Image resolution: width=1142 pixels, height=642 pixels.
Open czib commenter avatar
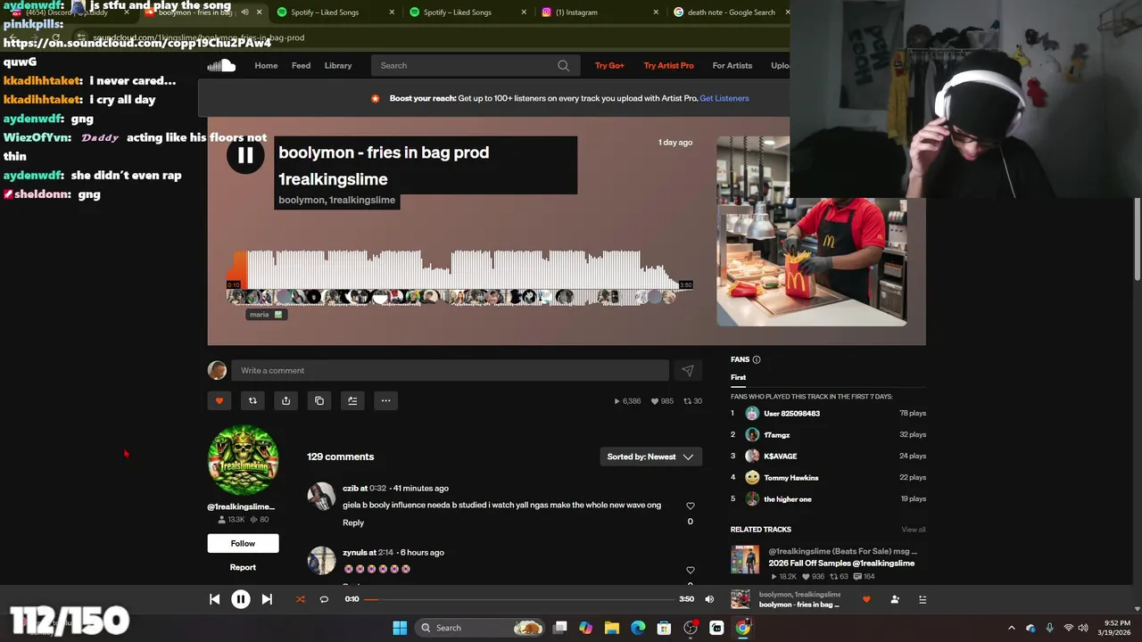coord(320,496)
